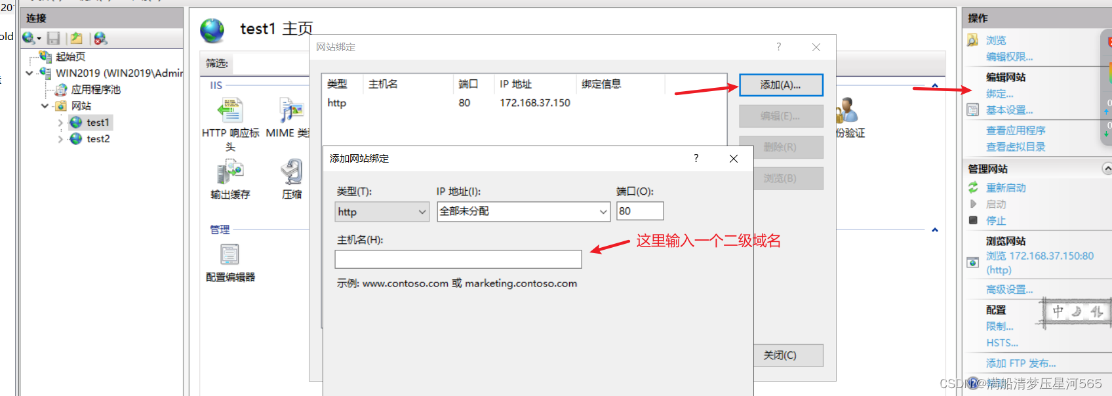Select the test1 site
The width and height of the screenshot is (1112, 396).
pyautogui.click(x=98, y=123)
